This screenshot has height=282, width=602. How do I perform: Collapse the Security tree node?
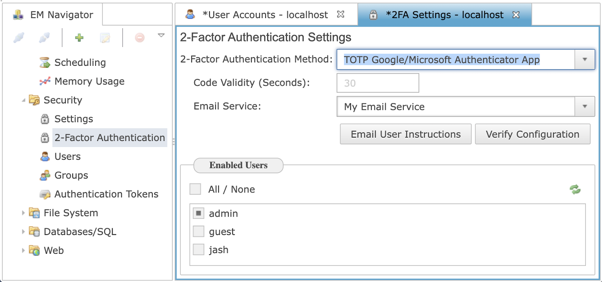pos(23,100)
